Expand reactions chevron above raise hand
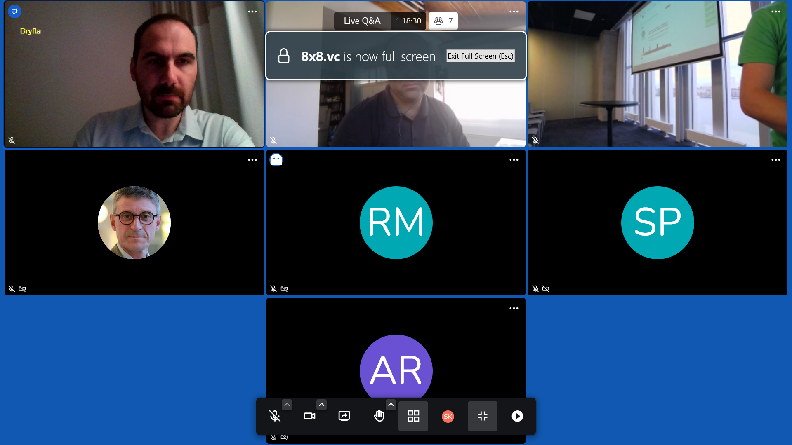The image size is (792, 445). pos(391,405)
